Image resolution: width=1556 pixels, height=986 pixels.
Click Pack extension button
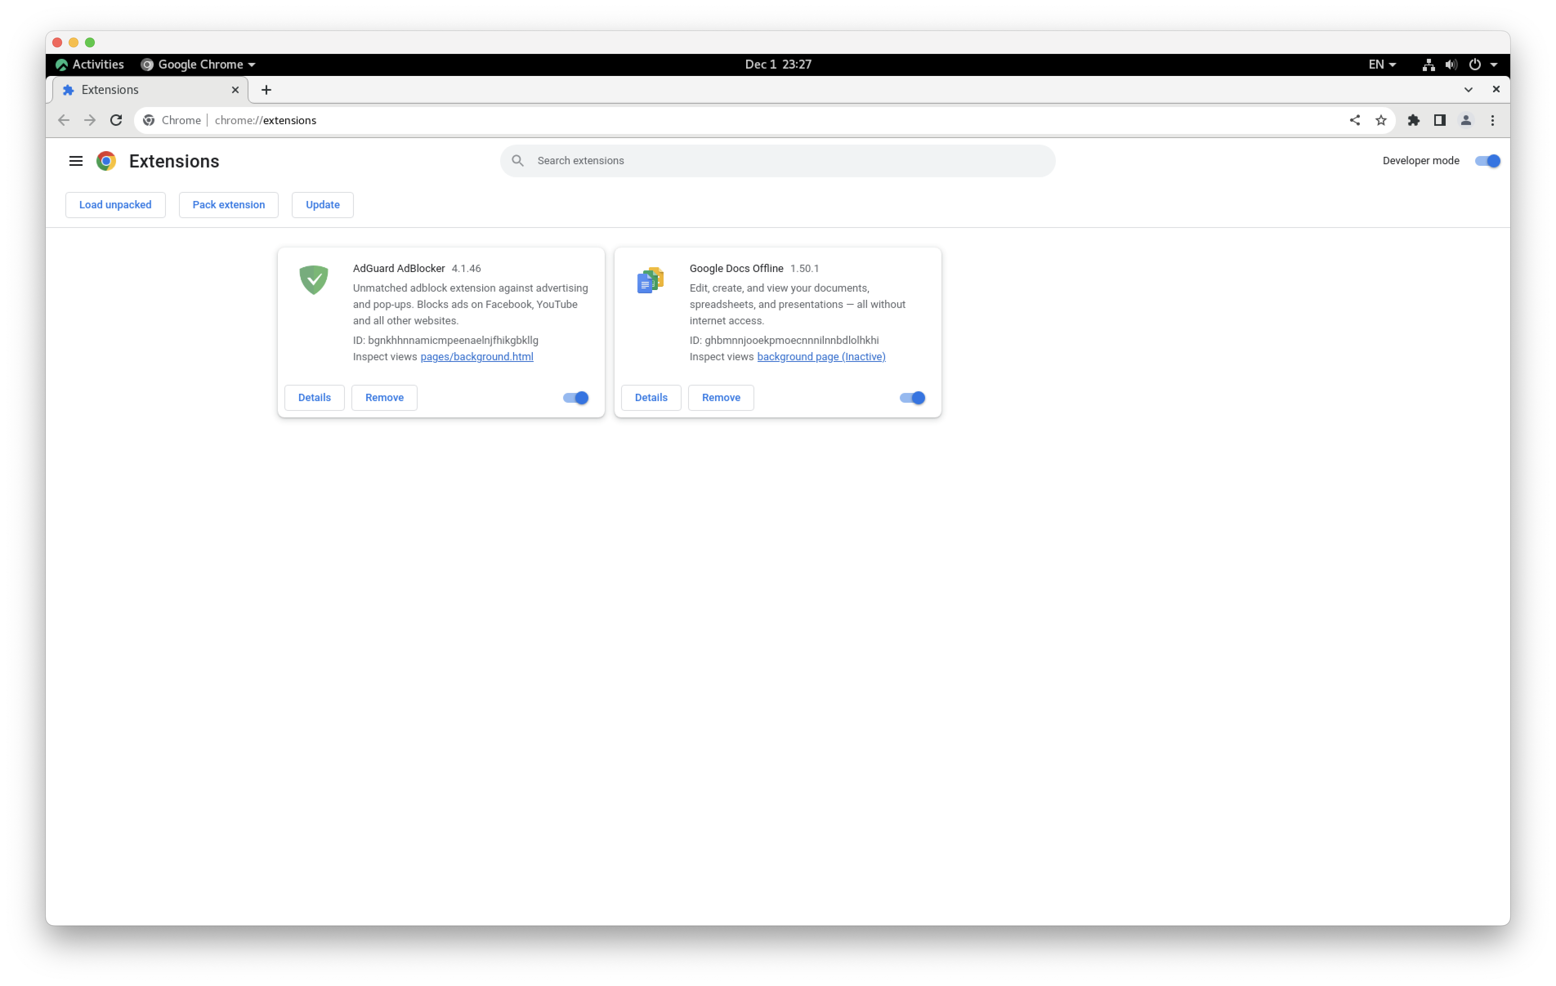pyautogui.click(x=229, y=205)
